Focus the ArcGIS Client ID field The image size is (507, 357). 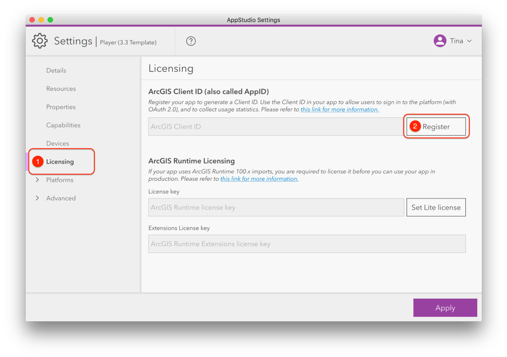pyautogui.click(x=276, y=127)
